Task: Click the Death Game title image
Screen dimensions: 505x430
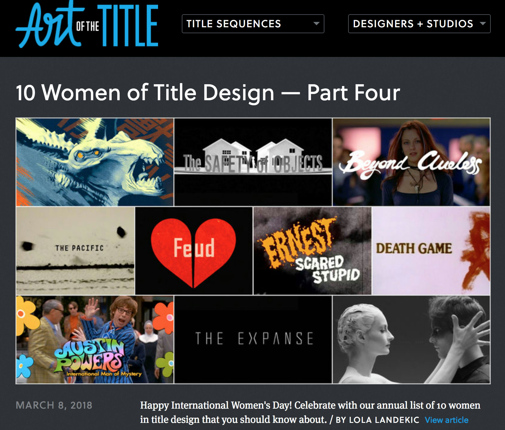Action: [431, 251]
